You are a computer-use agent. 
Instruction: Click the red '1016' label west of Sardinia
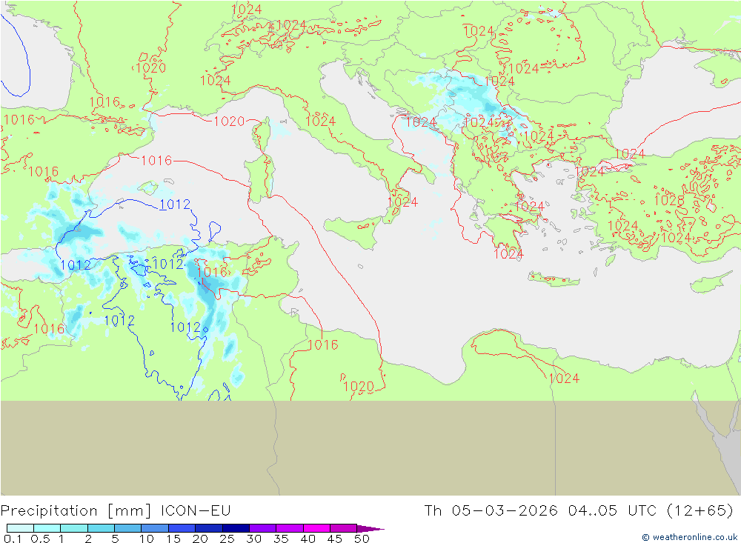click(156, 161)
